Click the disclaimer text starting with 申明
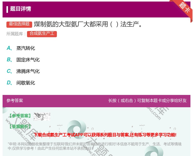The height and width of the screenshot is (156, 193). click(x=94, y=146)
